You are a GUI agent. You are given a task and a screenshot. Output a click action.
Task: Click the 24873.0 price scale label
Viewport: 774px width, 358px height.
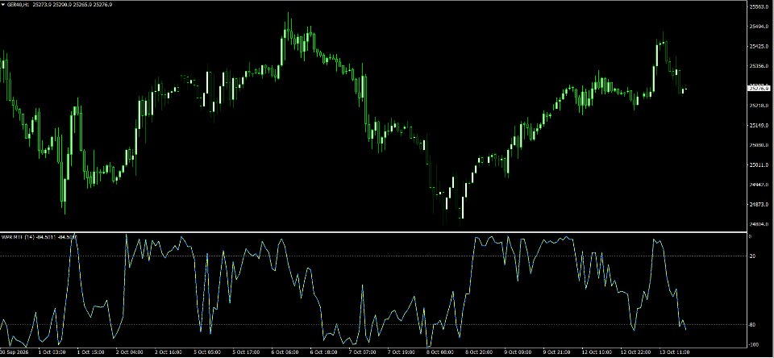pos(759,205)
